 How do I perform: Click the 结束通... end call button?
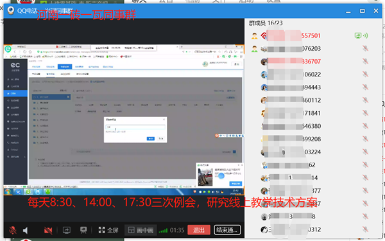click(x=227, y=230)
